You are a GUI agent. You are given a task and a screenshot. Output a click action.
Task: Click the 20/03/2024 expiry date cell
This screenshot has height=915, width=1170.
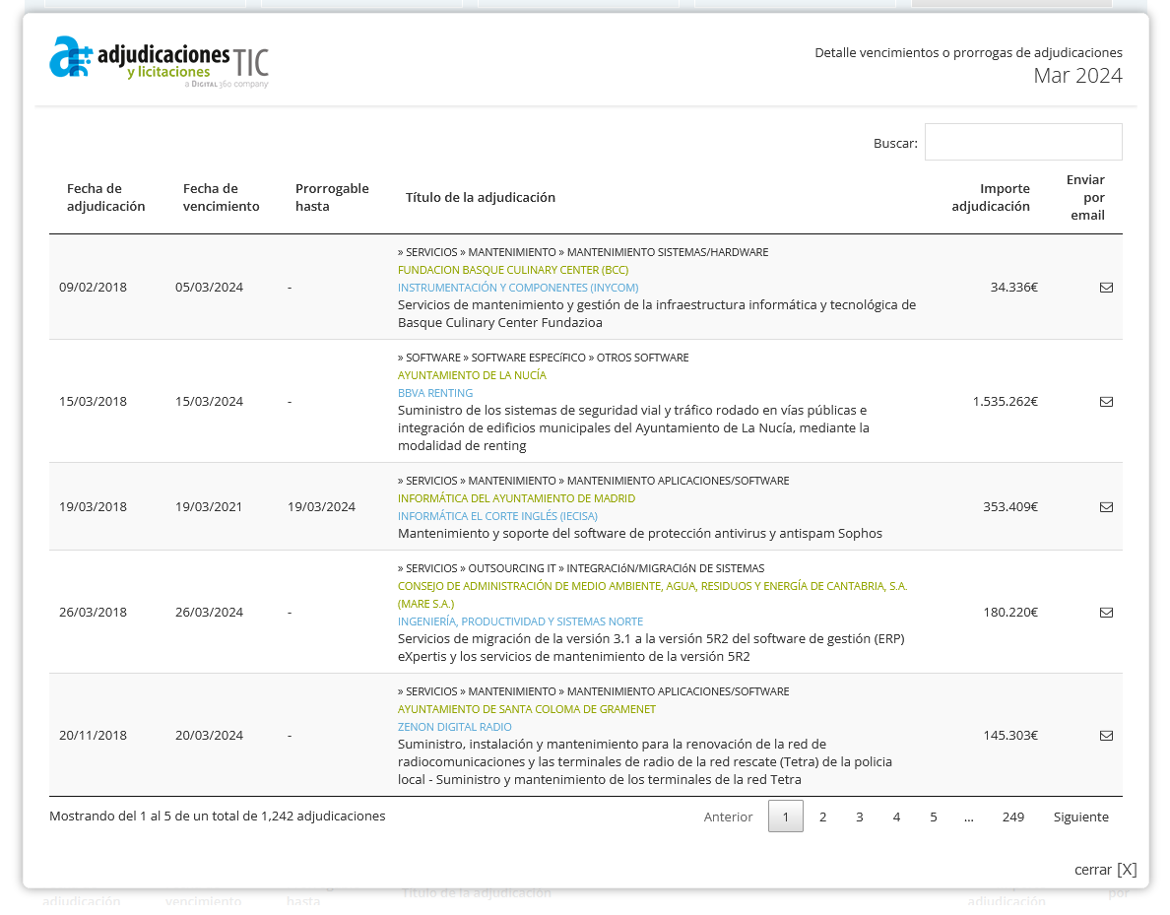(209, 735)
